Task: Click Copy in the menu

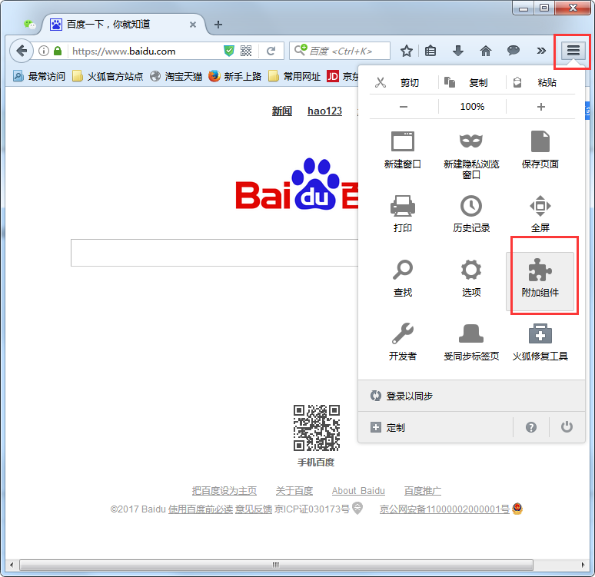Action: click(472, 83)
